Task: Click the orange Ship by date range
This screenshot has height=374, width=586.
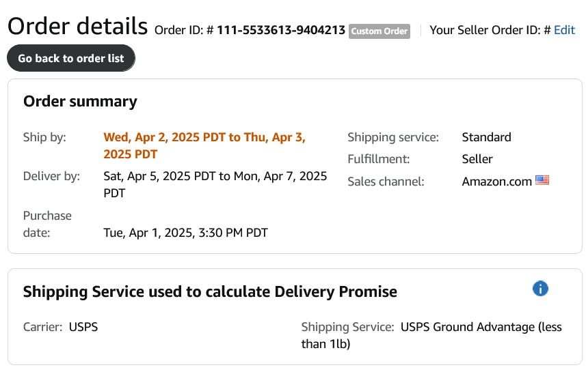Action: click(204, 145)
